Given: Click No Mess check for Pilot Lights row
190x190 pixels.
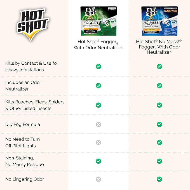Looking at the screenshot, I should click(x=159, y=142).
